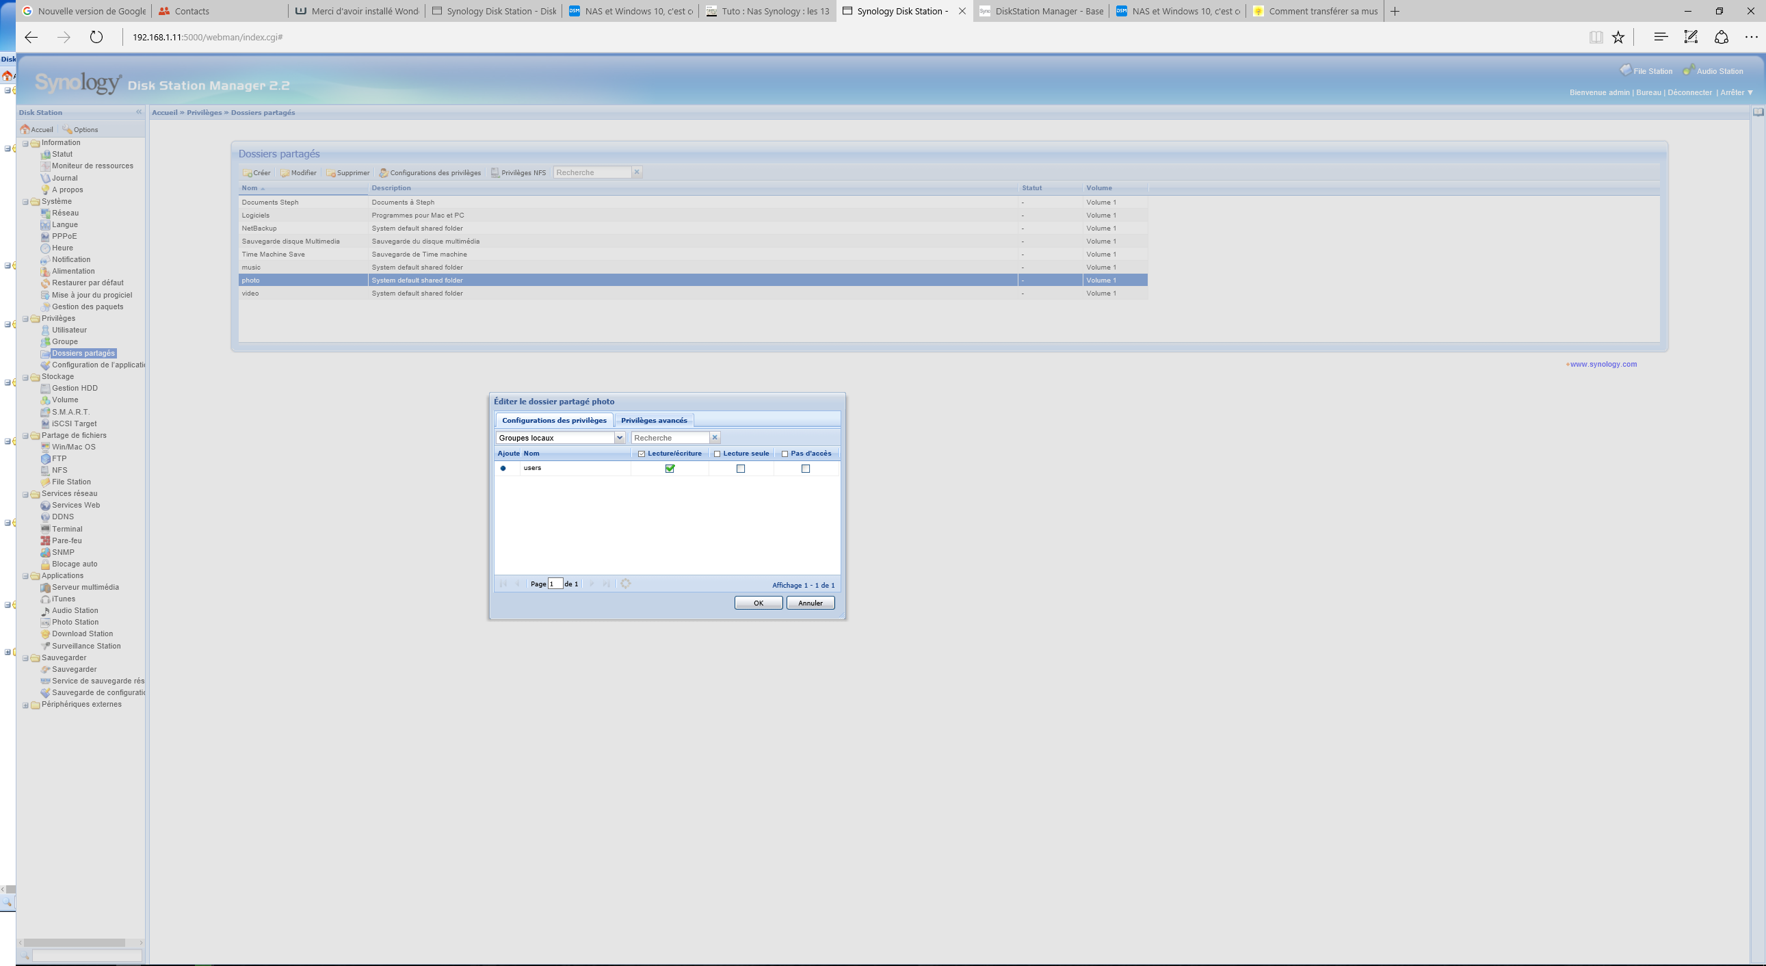Open the Groupes locaux dropdown
The height and width of the screenshot is (966, 1766).
619,438
